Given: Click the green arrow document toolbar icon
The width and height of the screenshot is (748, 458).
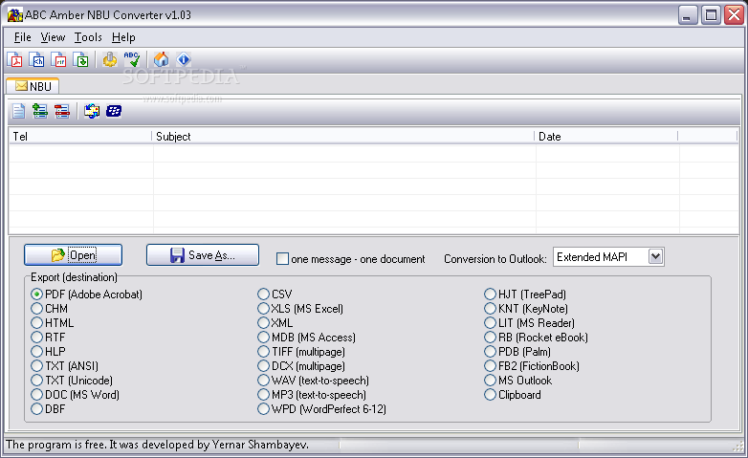Looking at the screenshot, I should [81, 59].
